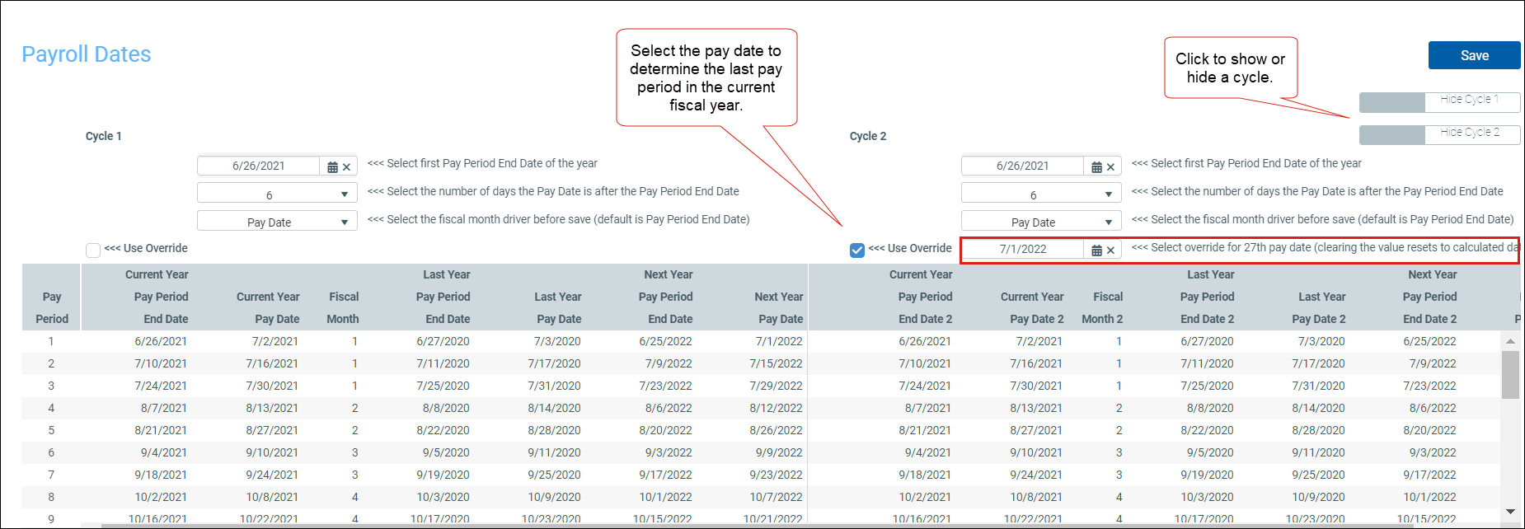This screenshot has height=529, width=1525.
Task: Open the Cycle 2 first pay period calendar
Action: (1096, 167)
